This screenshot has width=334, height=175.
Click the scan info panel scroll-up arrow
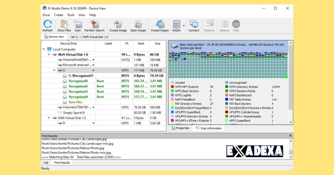coord(291,43)
